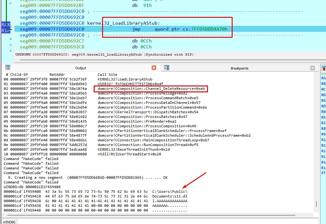Click the RAX RIP register marker

tap(6, 27)
